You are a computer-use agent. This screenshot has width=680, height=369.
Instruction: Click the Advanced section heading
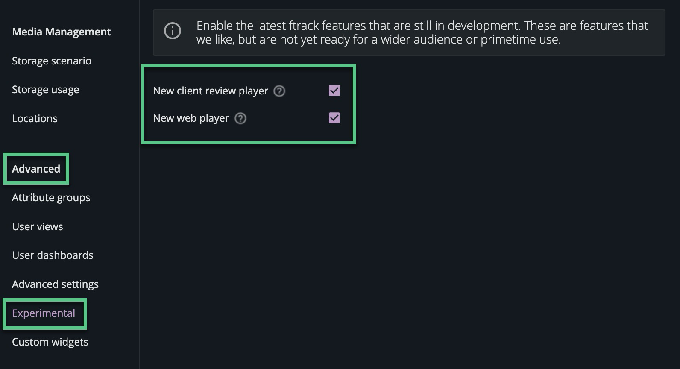tap(36, 169)
